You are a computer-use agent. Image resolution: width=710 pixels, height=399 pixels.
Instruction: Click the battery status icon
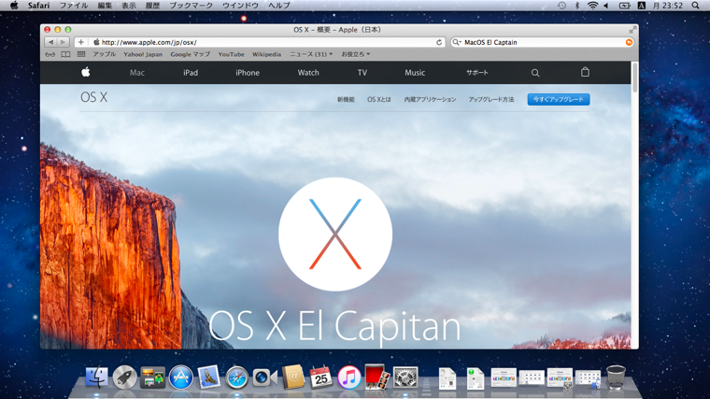624,6
